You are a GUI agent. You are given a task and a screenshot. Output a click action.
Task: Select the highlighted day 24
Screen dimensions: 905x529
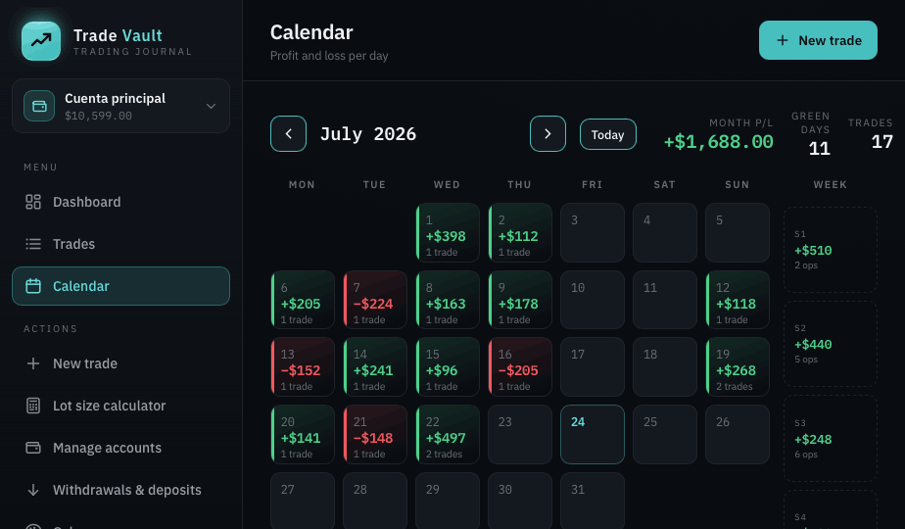pyautogui.click(x=593, y=434)
